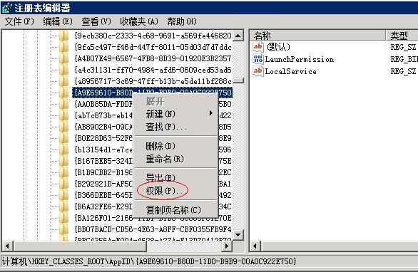Click tree pane scroll right arrow
418x272 pixels.
[x=227, y=246]
